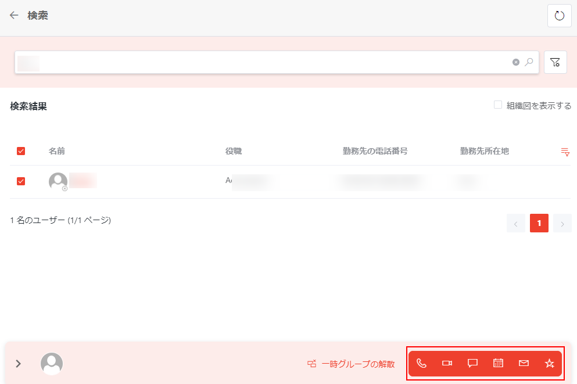Run the search with the magnifier icon

[x=529, y=62]
